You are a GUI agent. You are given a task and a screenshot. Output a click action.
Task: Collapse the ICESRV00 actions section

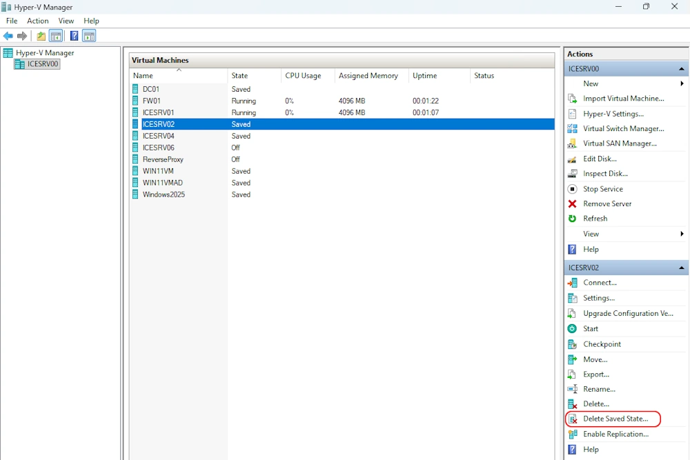click(682, 69)
